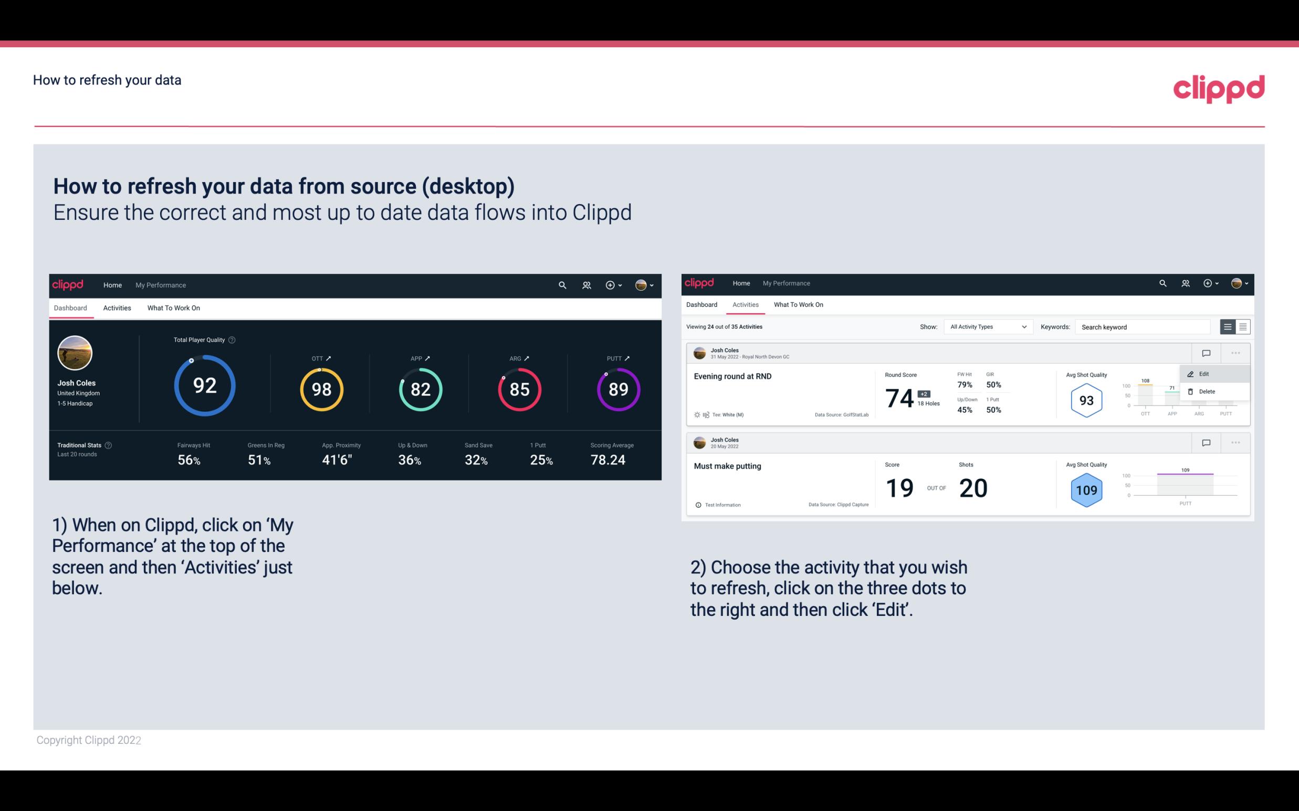Click the Edit button on Evening round
1299x811 pixels.
(1204, 374)
